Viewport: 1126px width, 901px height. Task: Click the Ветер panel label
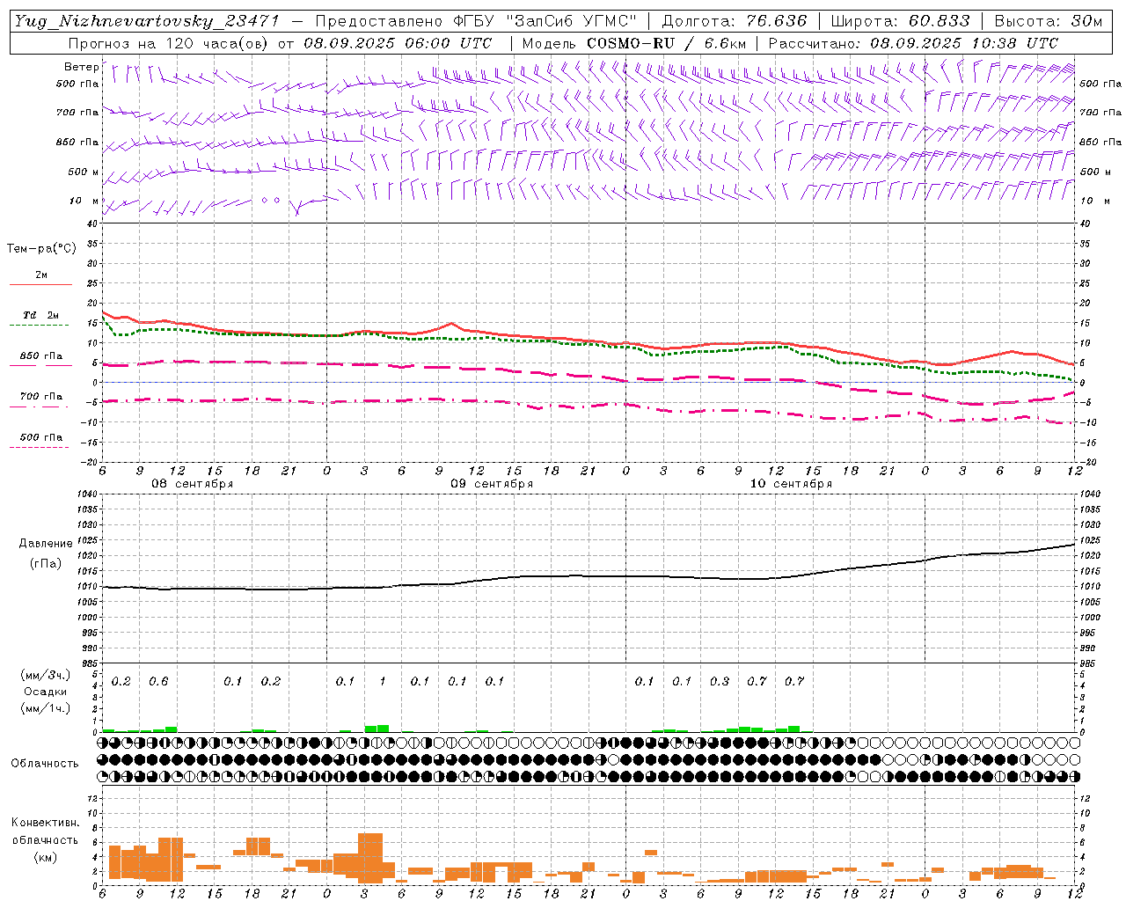point(81,67)
